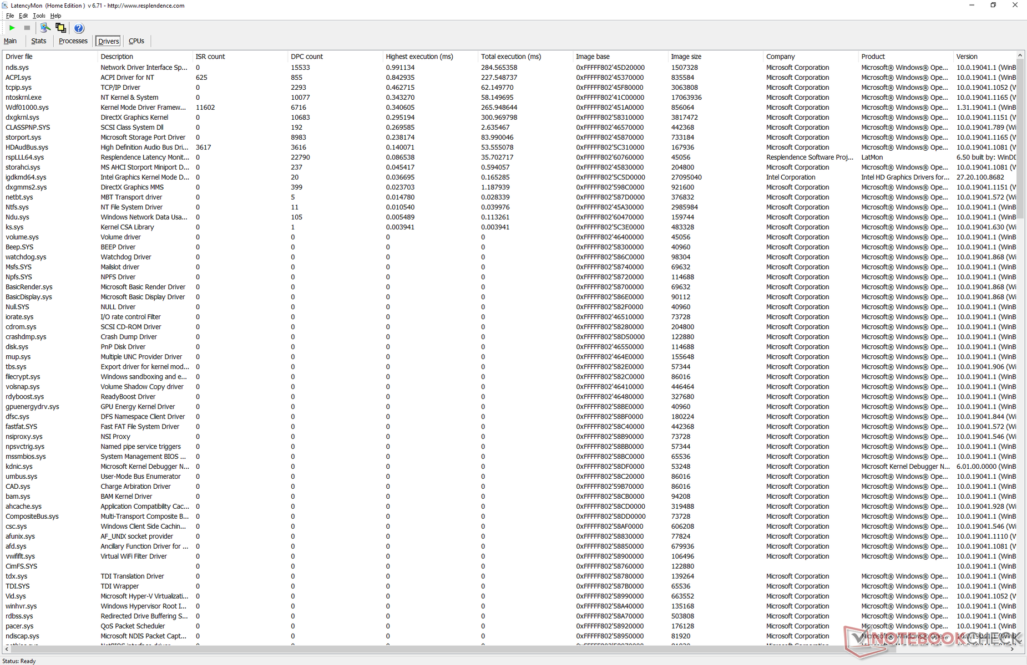1027x665 pixels.
Task: Open the File menu
Action: [x=10, y=16]
